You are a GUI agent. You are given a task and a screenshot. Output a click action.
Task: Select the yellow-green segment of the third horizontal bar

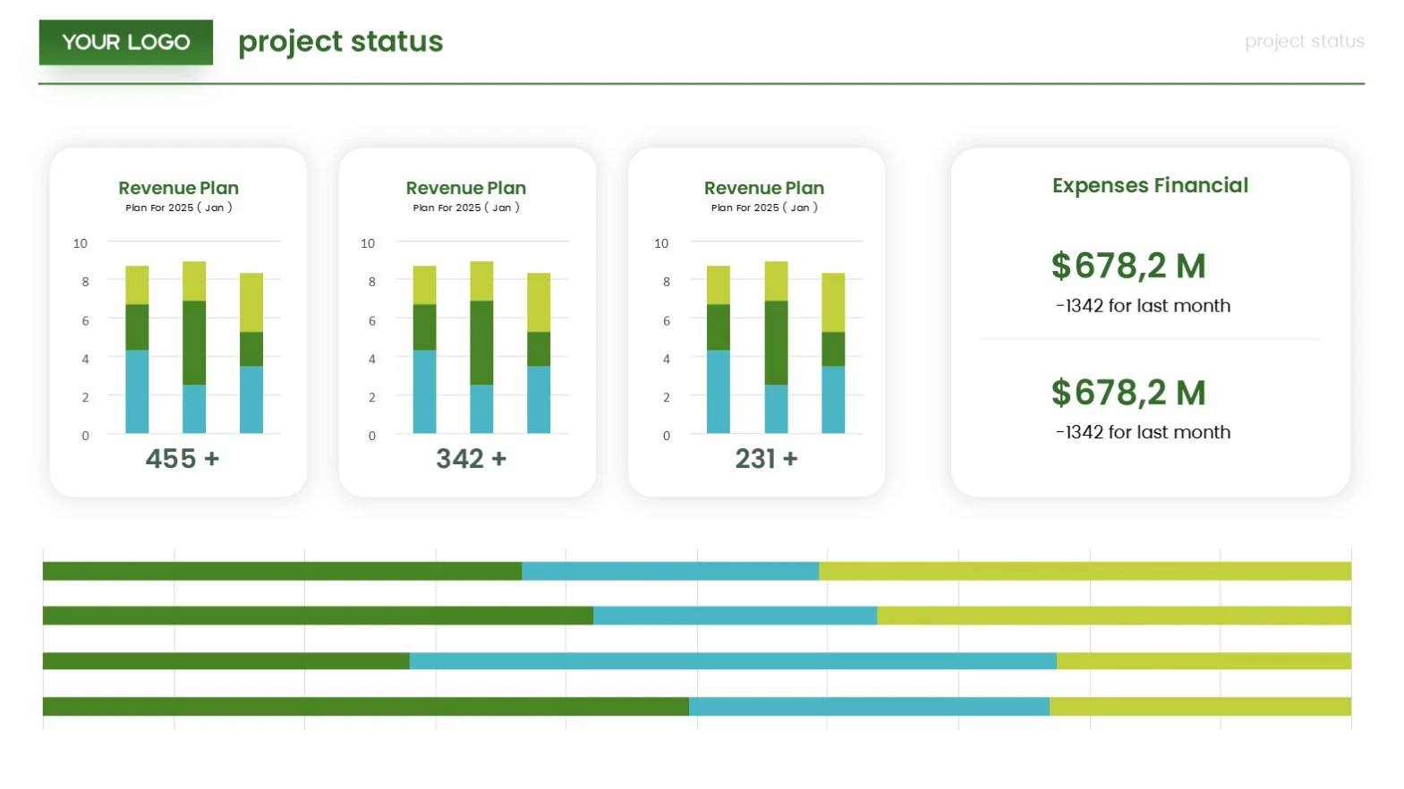1204,661
